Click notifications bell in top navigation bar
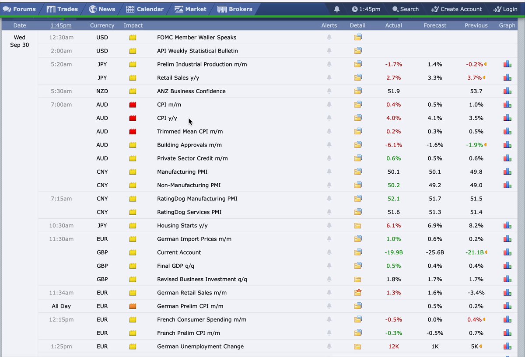This screenshot has height=357, width=525. coord(337,9)
